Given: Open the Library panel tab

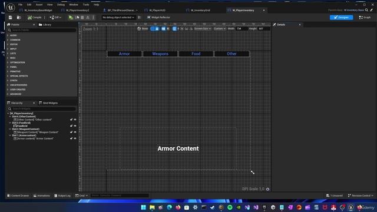Looking at the screenshot, I should [45, 25].
